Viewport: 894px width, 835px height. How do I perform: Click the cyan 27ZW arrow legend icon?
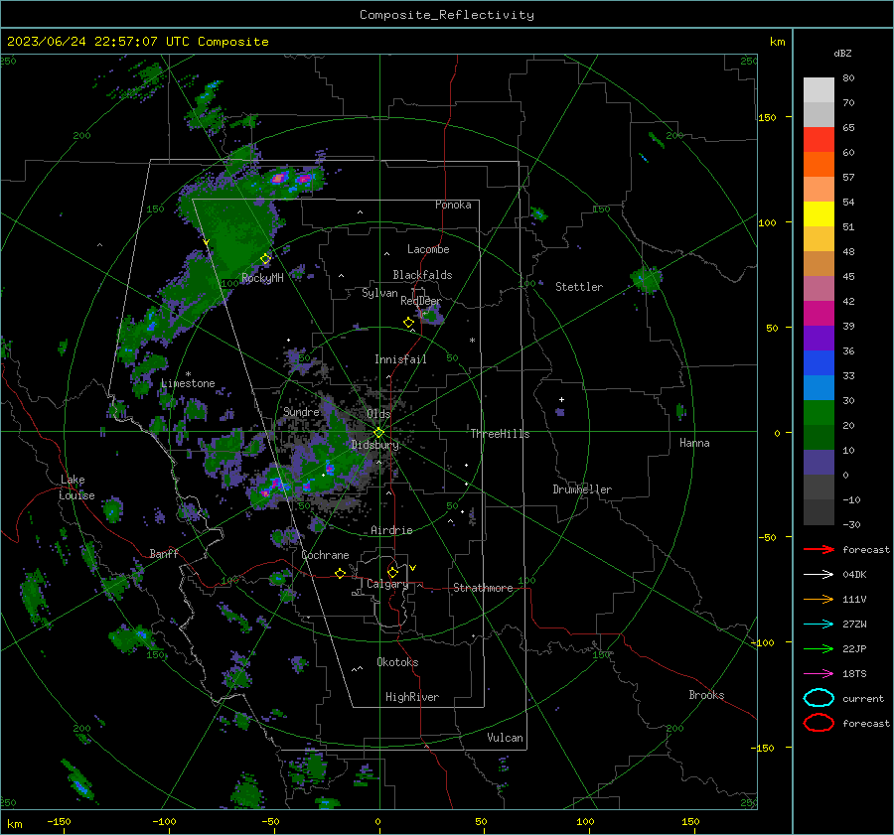[x=819, y=625]
